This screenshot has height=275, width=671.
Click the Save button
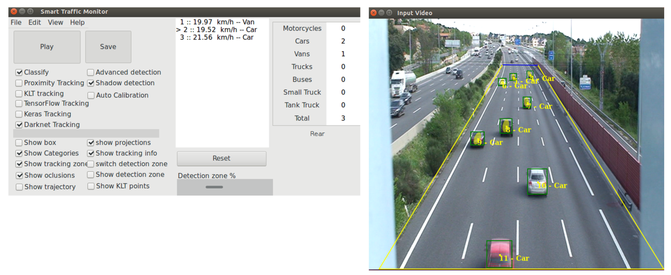pos(108,47)
